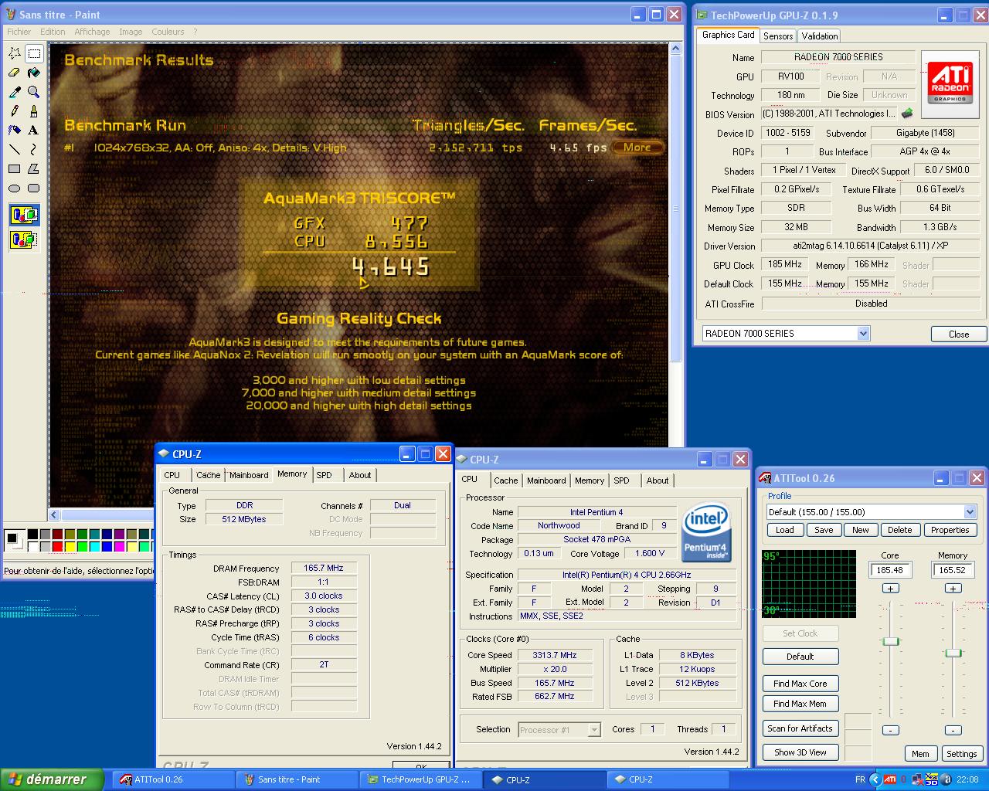Screen dimensions: 989x791
Task: Pick the Fill With Color bucket tool
Action: (x=34, y=73)
